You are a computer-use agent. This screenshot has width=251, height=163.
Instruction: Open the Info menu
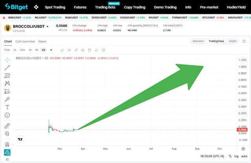coord(188,7)
